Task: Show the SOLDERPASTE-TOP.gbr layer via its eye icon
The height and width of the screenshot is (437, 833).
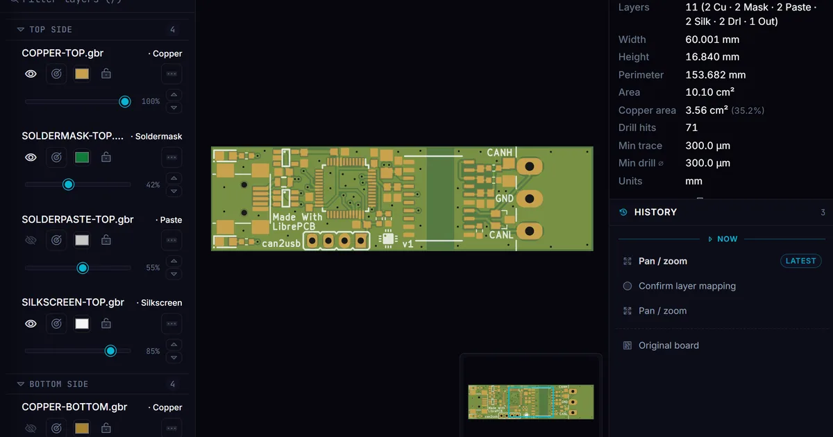Action: point(31,240)
